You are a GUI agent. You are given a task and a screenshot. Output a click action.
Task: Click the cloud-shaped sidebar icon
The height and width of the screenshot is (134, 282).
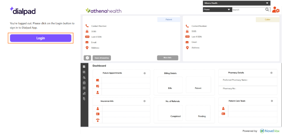(x=84, y=93)
